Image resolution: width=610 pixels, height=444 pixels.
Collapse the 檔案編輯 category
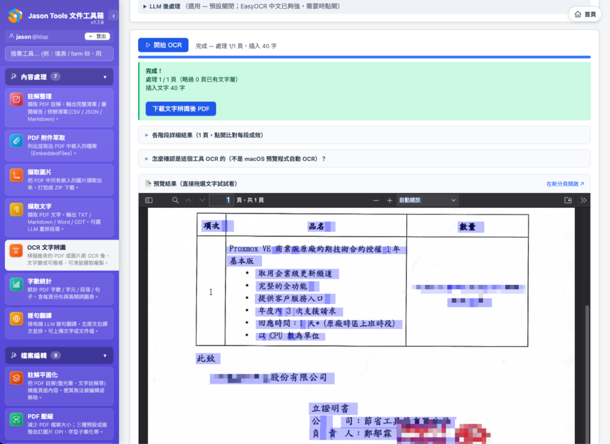click(59, 355)
